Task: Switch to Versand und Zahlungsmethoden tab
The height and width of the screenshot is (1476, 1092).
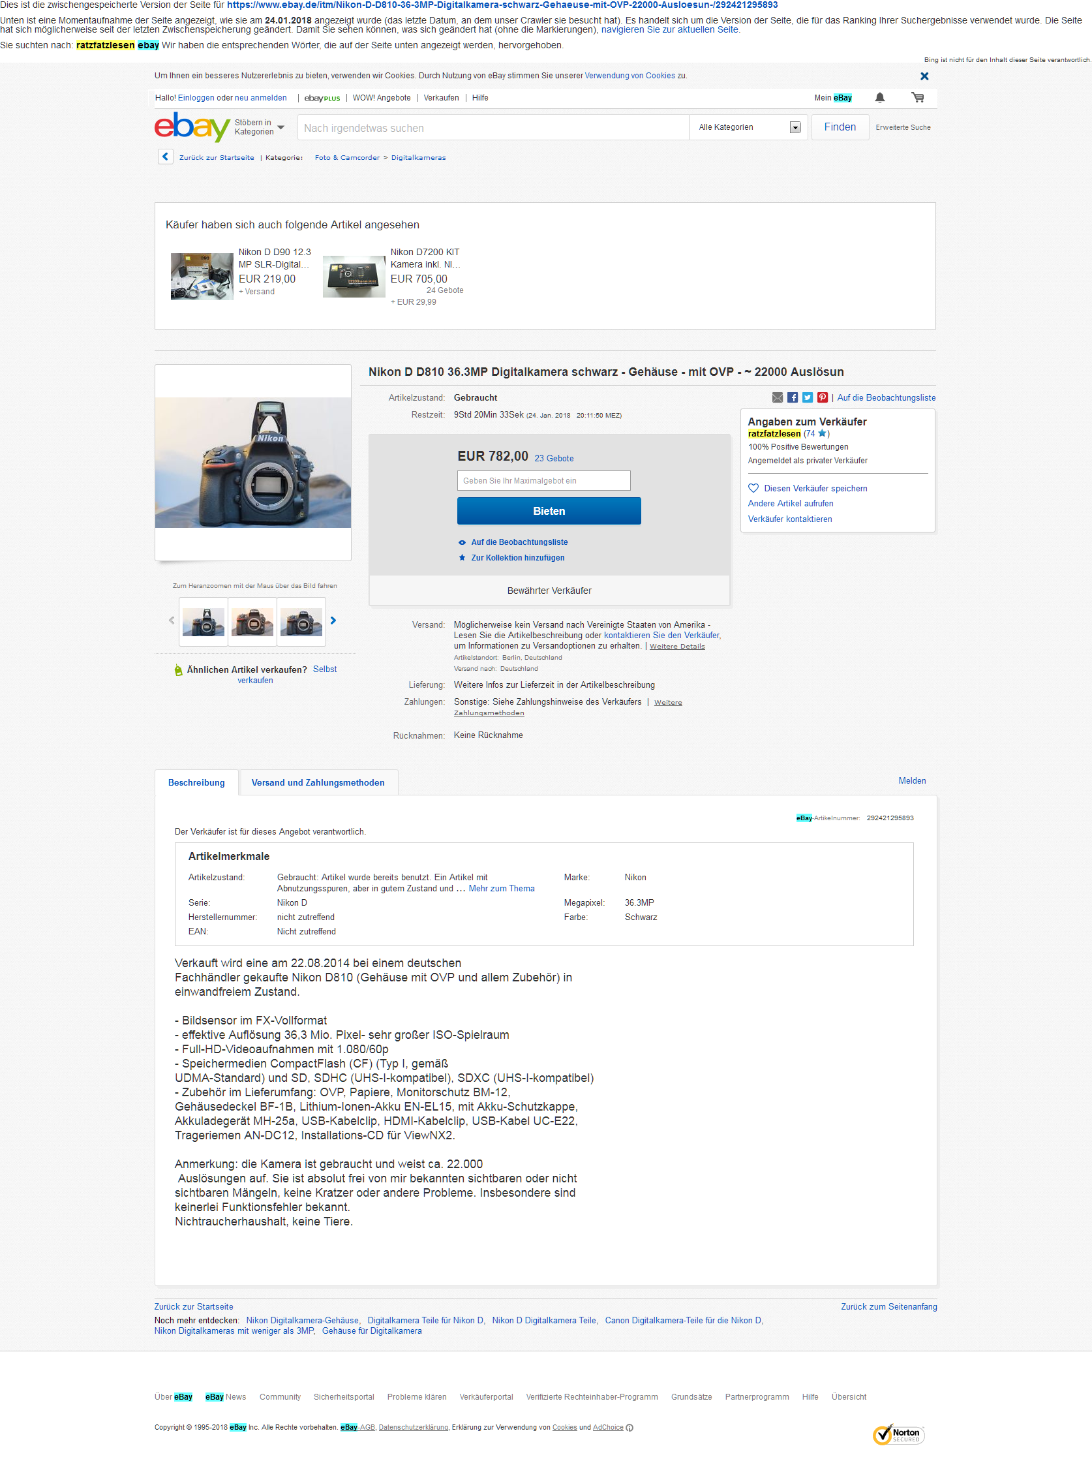Action: (318, 782)
